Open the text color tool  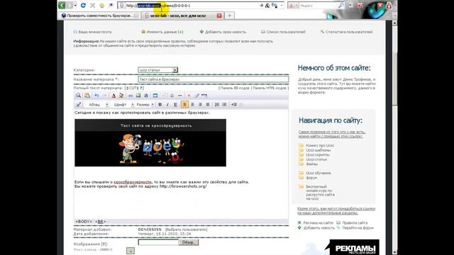click(x=113, y=96)
